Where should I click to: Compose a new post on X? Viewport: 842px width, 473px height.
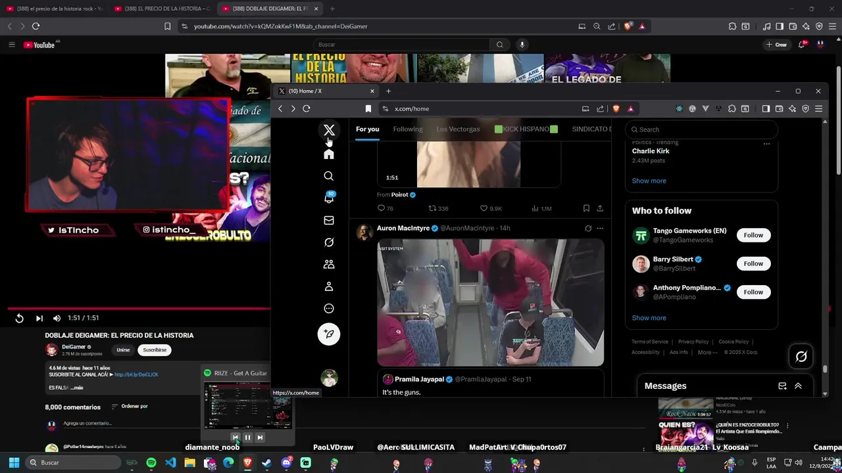pyautogui.click(x=329, y=334)
